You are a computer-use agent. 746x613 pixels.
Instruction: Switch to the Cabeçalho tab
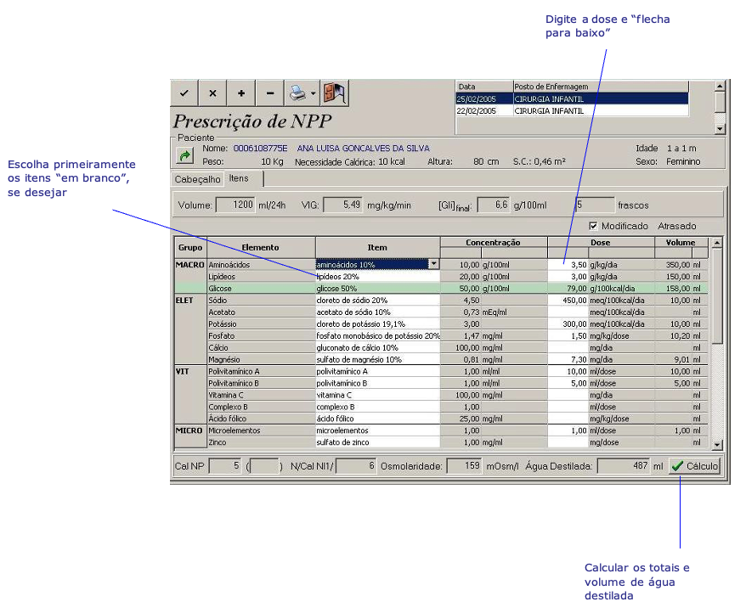point(197,179)
